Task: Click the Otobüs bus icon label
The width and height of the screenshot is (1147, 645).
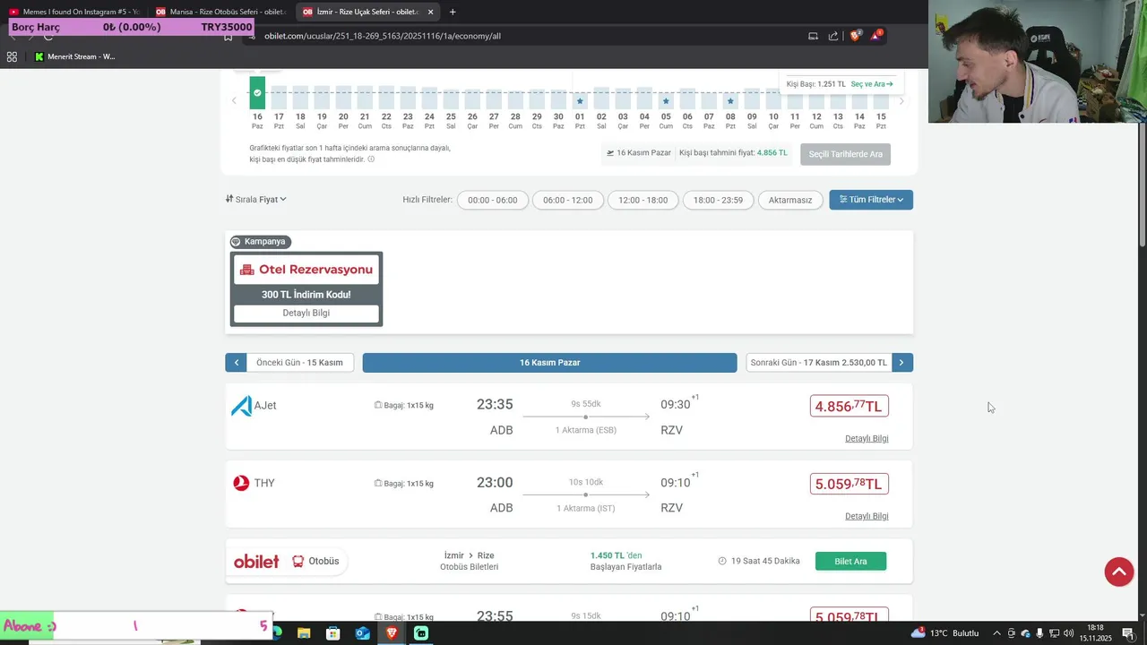Action: coord(315,562)
